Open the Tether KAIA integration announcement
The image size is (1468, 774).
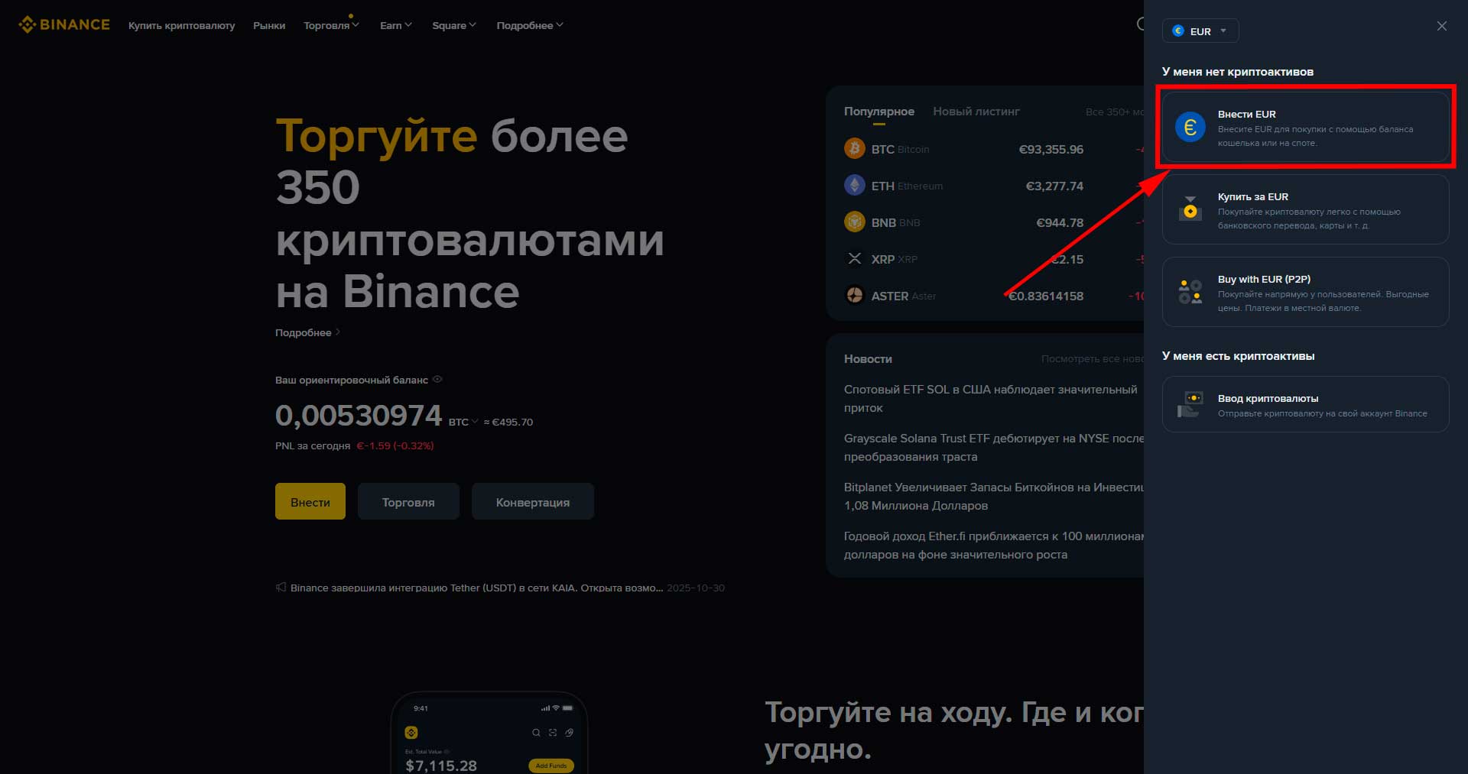point(477,588)
